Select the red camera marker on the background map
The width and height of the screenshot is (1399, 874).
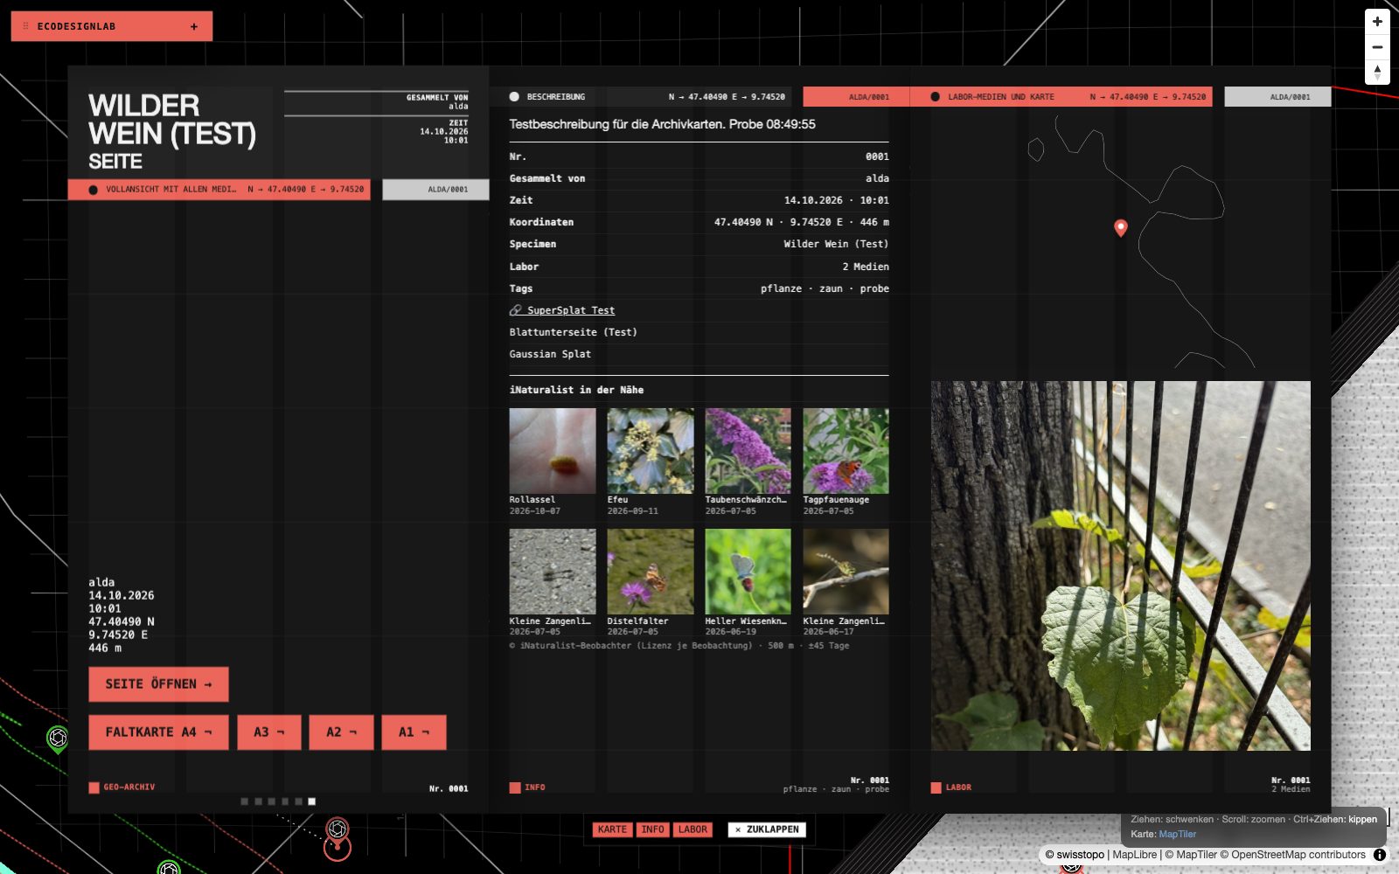pos(338,829)
